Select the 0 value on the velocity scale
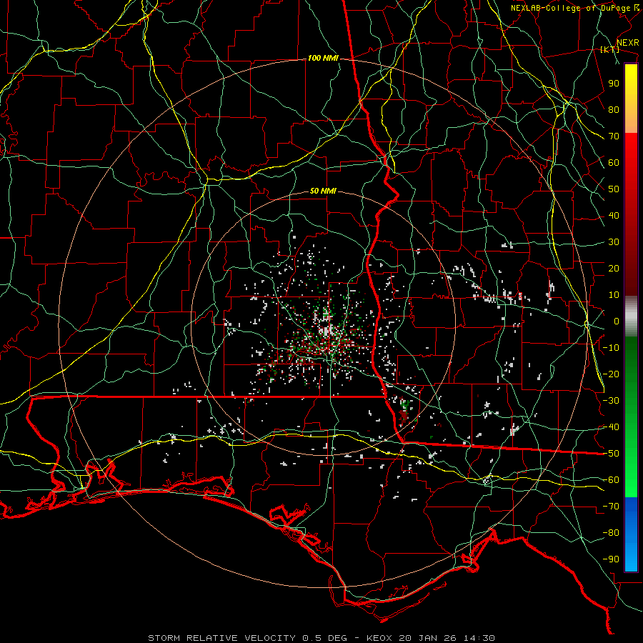This screenshot has height=643, width=643. pos(617,321)
